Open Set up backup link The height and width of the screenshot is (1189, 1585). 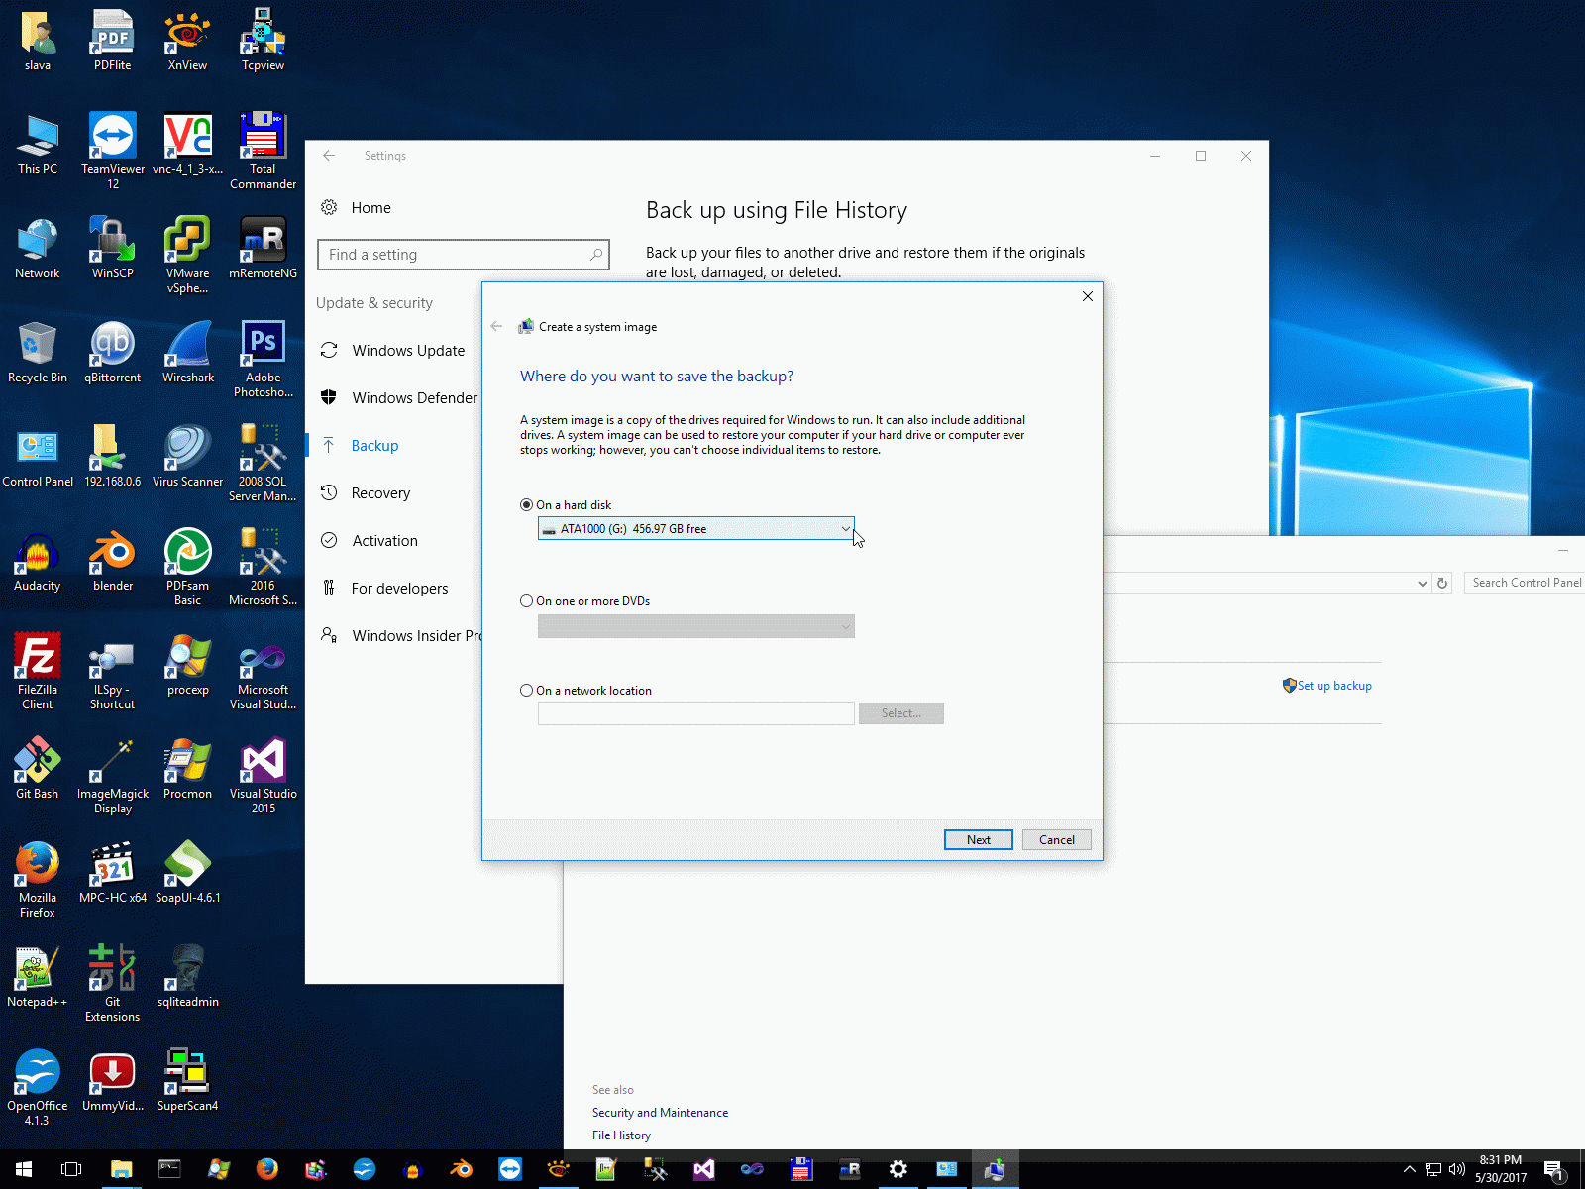1333,686
